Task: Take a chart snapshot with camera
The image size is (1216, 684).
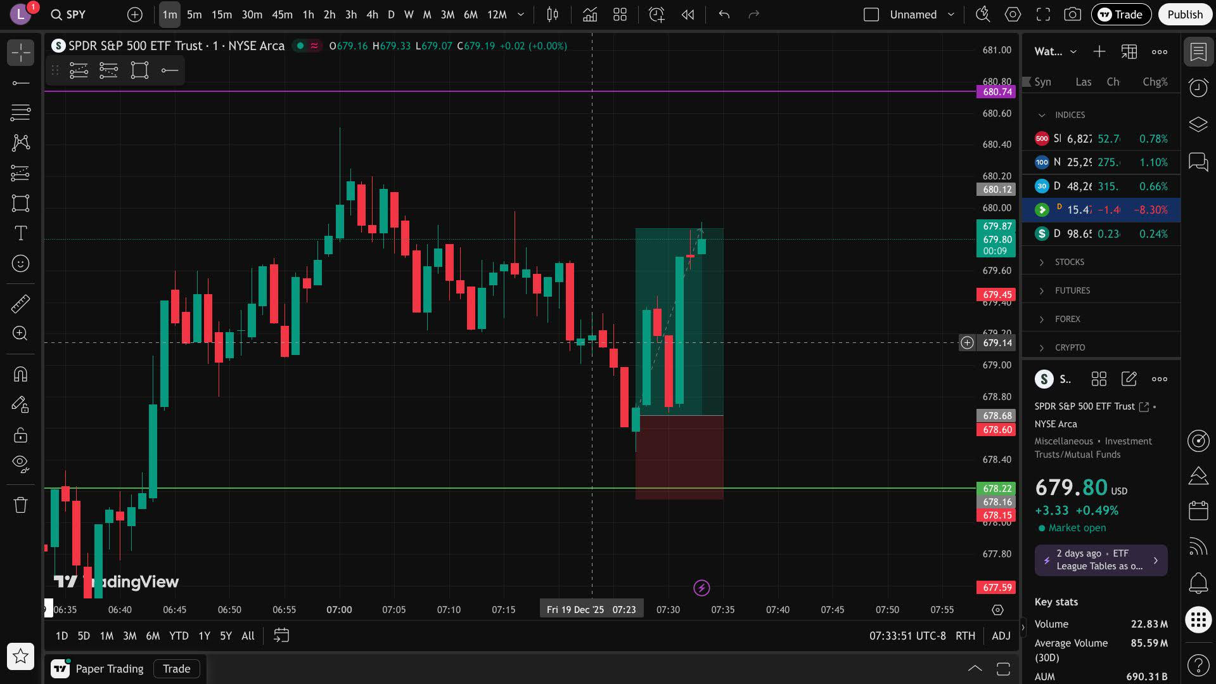Action: coord(1073,15)
